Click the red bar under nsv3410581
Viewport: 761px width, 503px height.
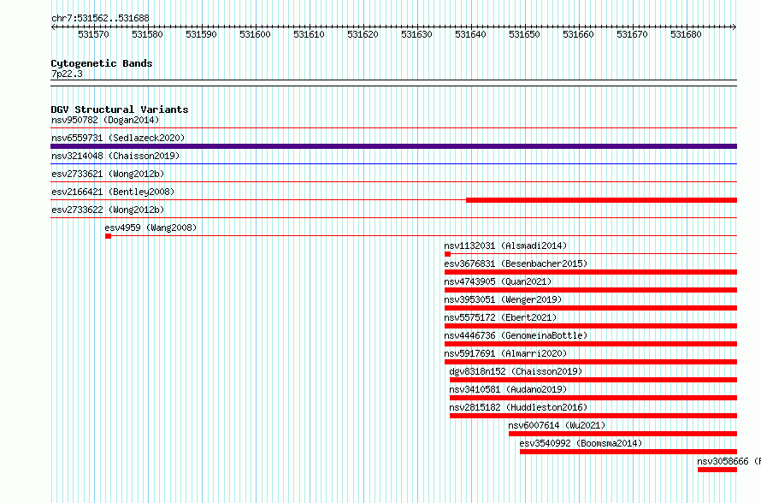593,398
